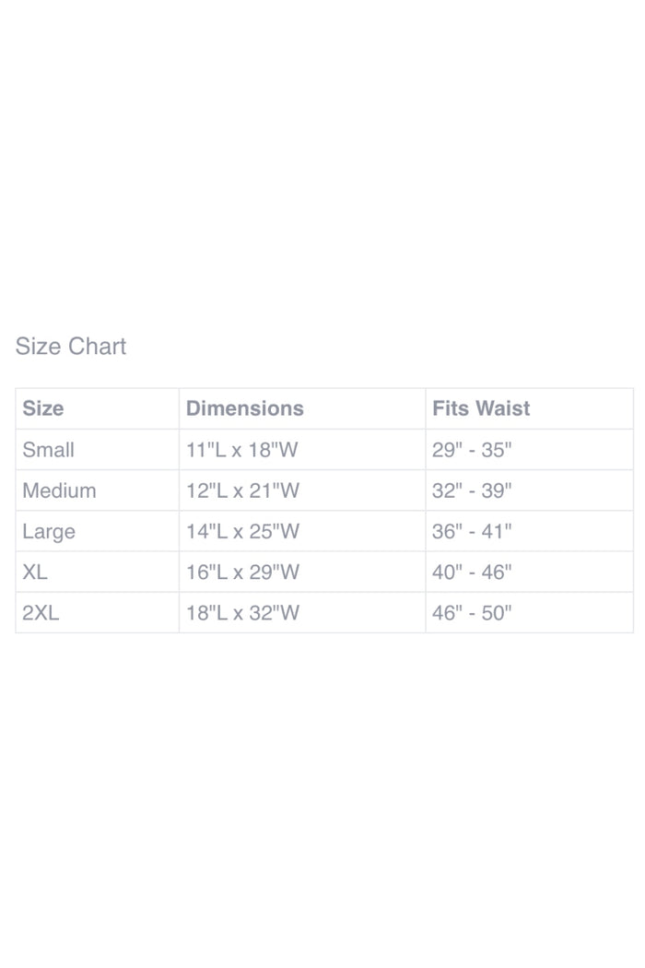Viewport: 645px width, 968px height.
Task: Select the Size column header
Action: click(x=98, y=408)
